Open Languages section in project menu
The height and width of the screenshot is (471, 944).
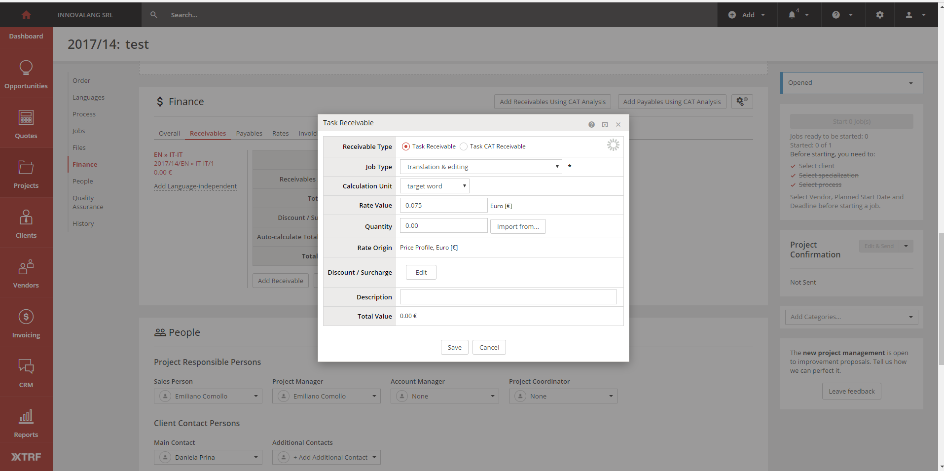pos(88,97)
